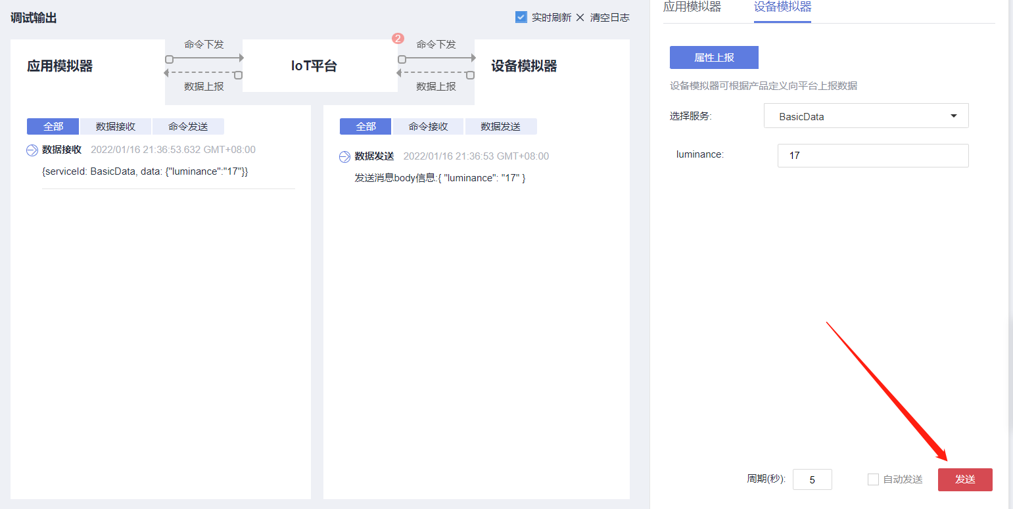Viewport: 1013px width, 509px height.
Task: Click the 属性上报 button
Action: (x=714, y=57)
